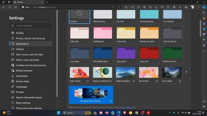Reload the settings page
Viewport: 207px width, 116px height.
coord(10,7)
